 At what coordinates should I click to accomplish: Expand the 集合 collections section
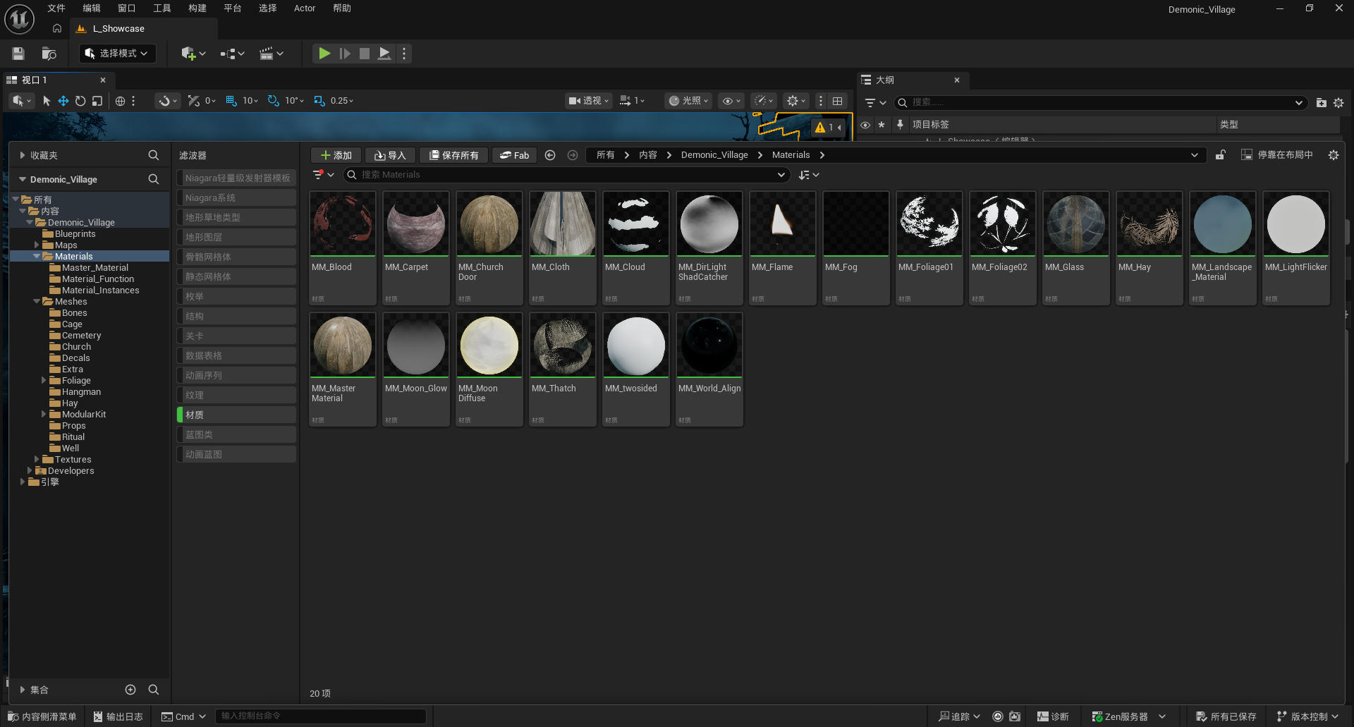(x=23, y=690)
